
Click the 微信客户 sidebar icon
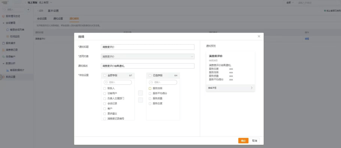3,57
